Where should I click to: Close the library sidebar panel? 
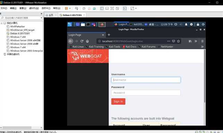tap(41, 14)
